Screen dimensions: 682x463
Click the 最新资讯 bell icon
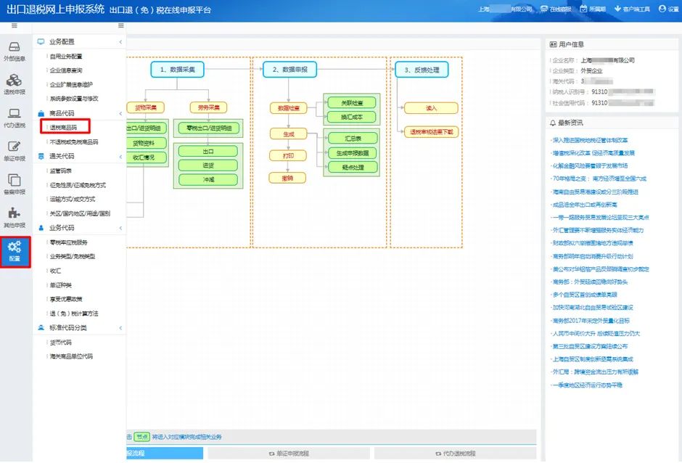coord(553,123)
